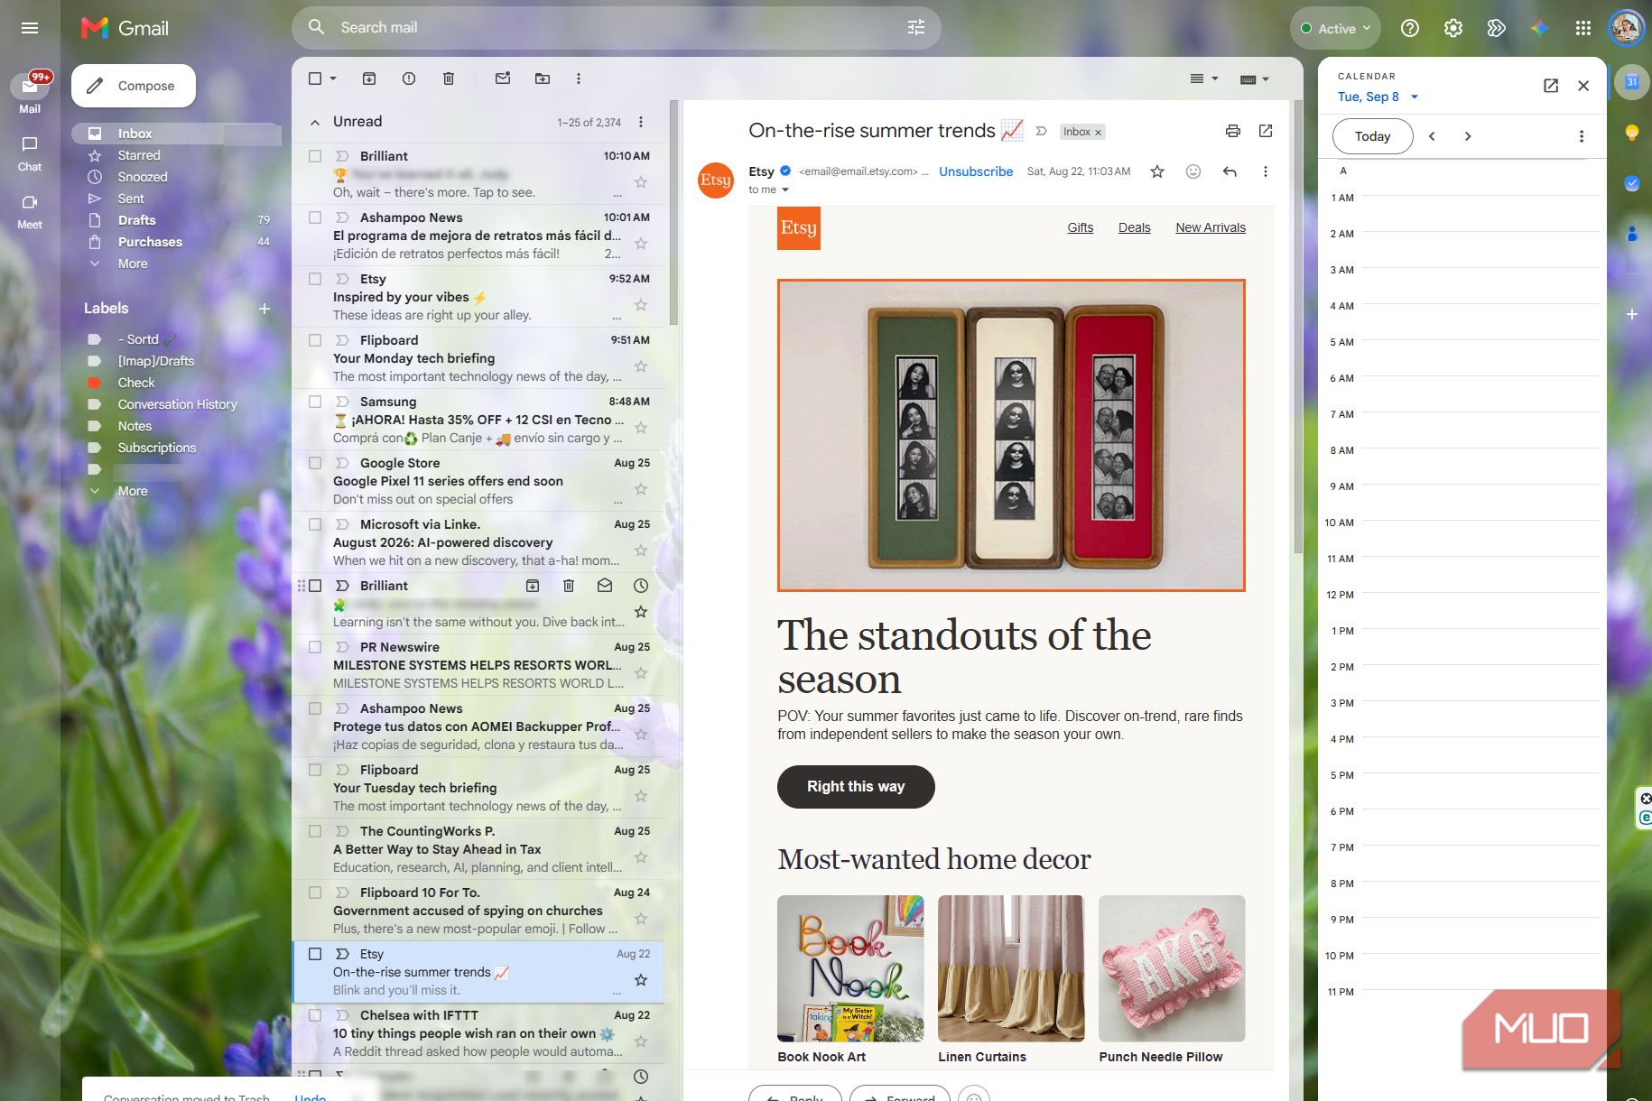Star the Etsy Inspired by your vibes email
The height and width of the screenshot is (1101, 1652).
641,305
